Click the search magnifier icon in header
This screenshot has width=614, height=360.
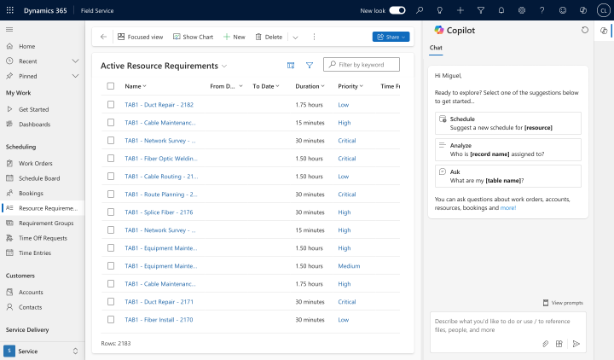coord(420,10)
